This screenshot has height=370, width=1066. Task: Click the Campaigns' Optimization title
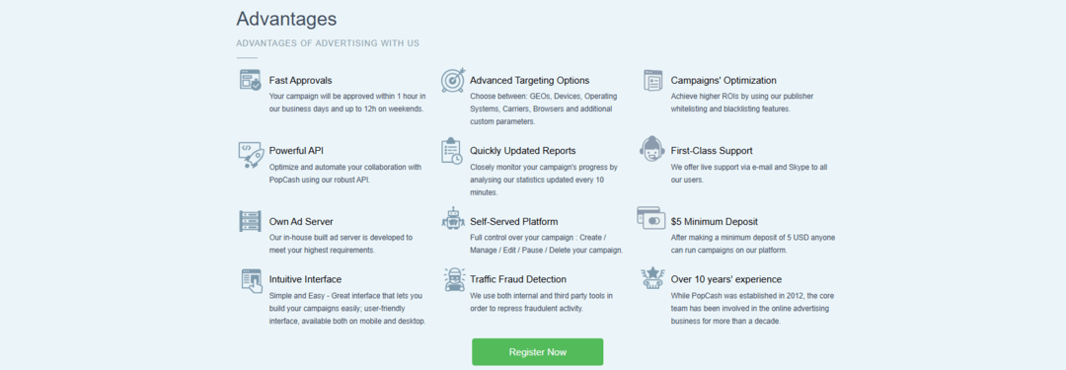pyautogui.click(x=723, y=80)
